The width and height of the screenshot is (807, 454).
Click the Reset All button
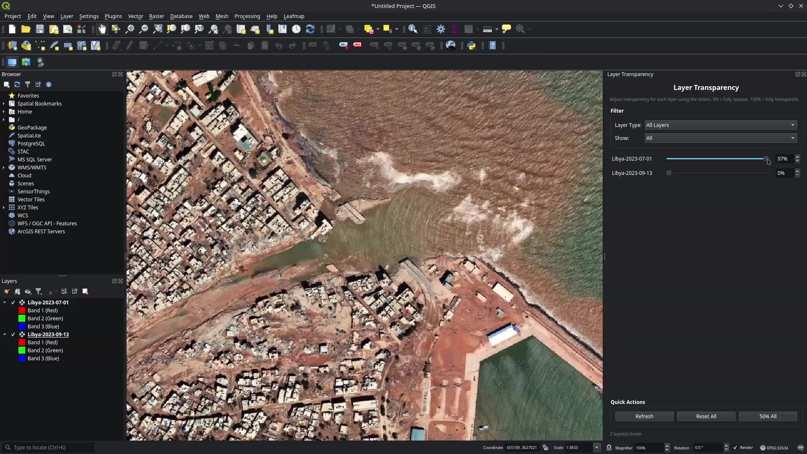coord(706,417)
